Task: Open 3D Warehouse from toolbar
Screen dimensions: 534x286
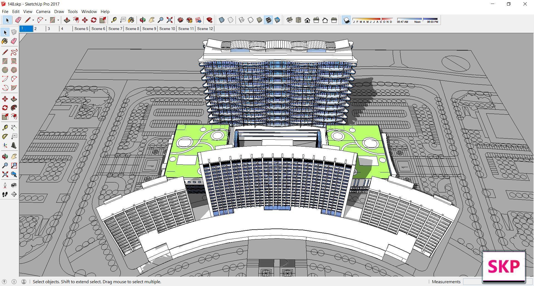Action: pos(180,20)
